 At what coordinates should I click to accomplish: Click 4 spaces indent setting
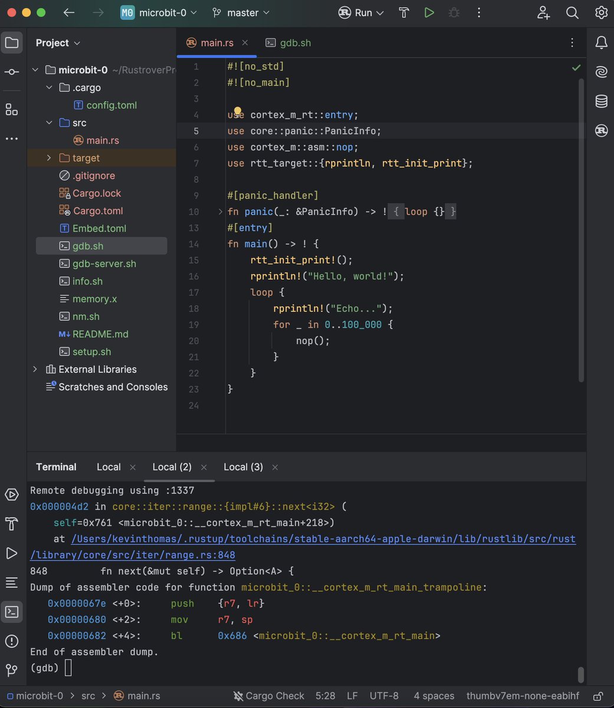click(434, 696)
